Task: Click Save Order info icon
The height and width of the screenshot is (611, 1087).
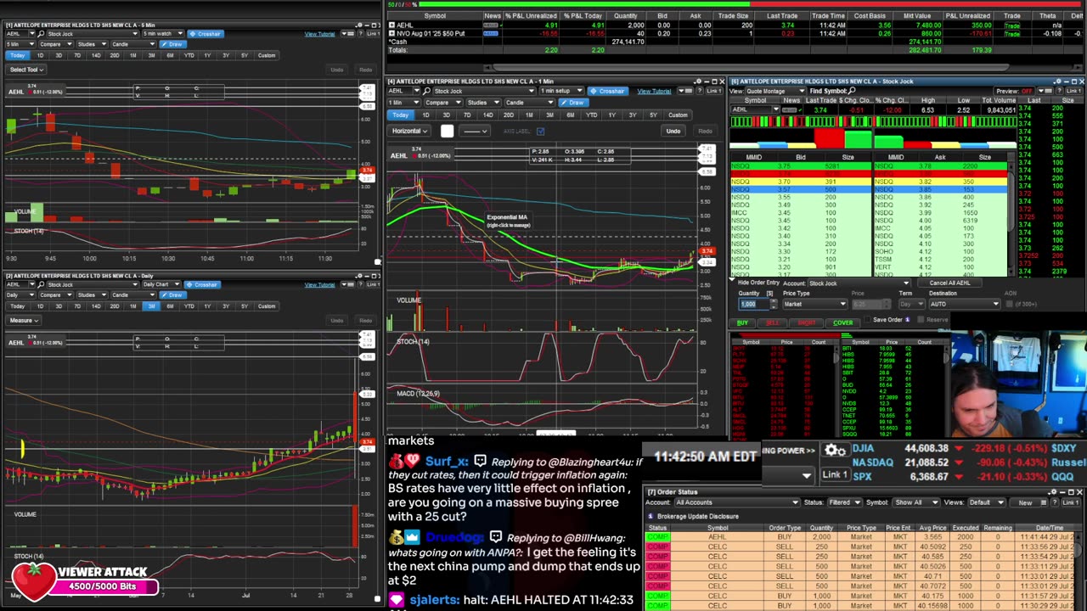Action: tap(907, 320)
